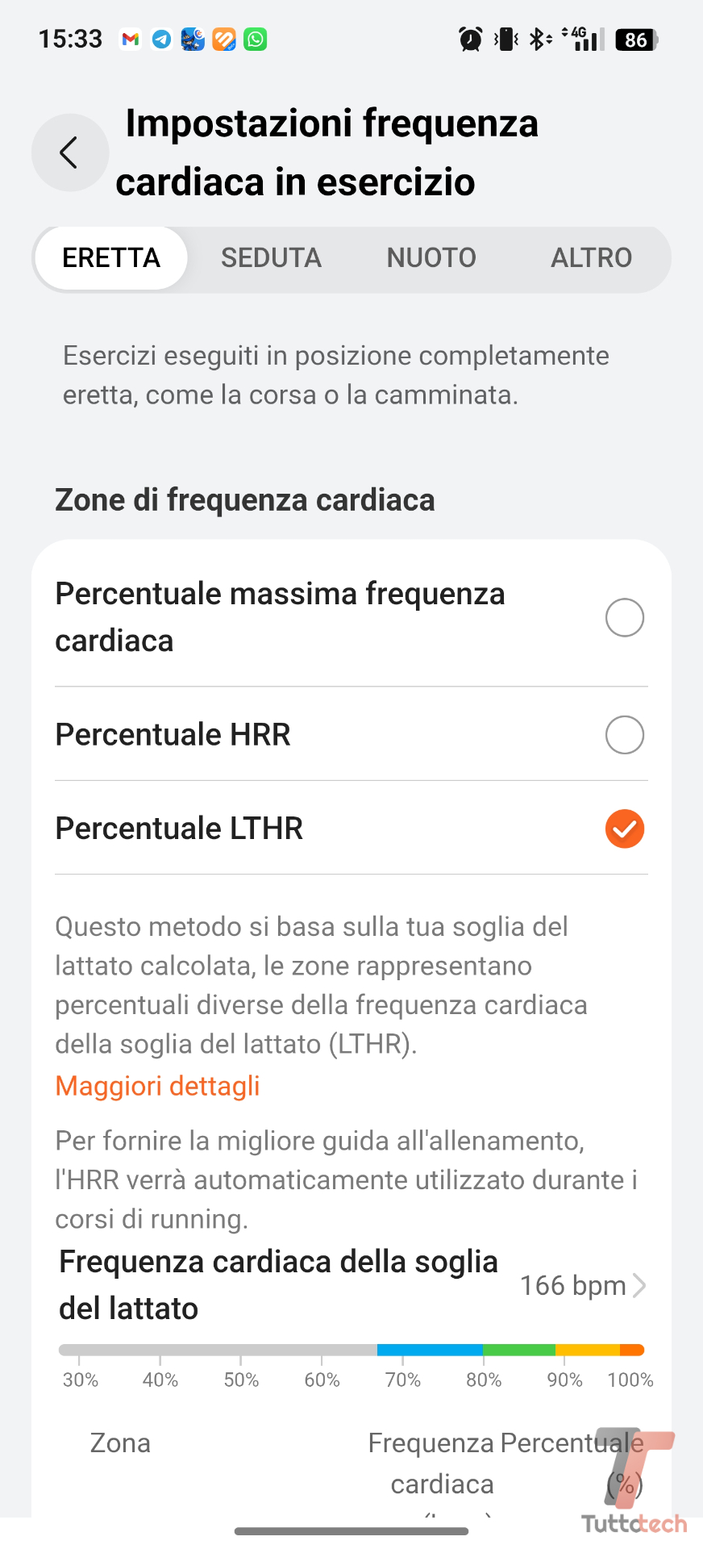Tap the alarm clock status icon
703x1549 pixels.
pyautogui.click(x=470, y=39)
